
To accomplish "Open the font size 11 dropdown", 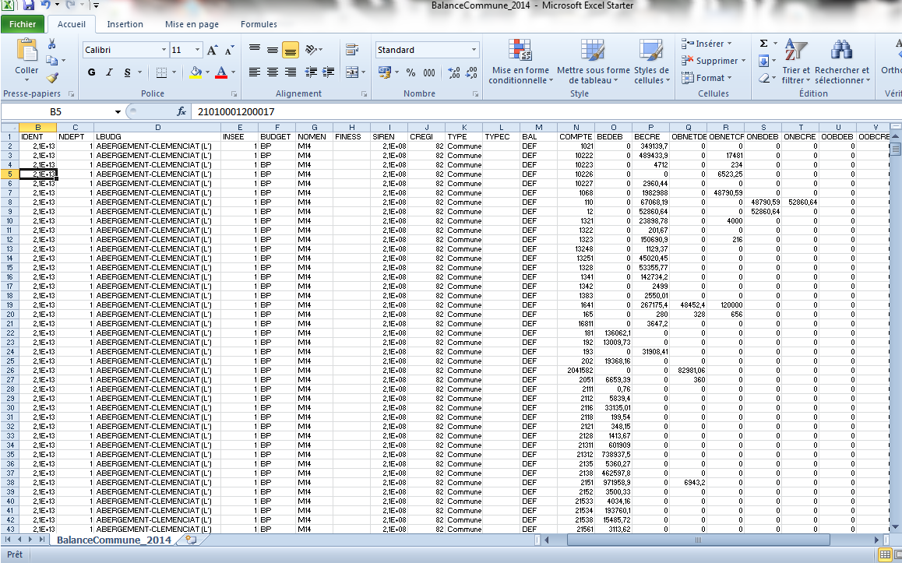I will click(x=197, y=50).
